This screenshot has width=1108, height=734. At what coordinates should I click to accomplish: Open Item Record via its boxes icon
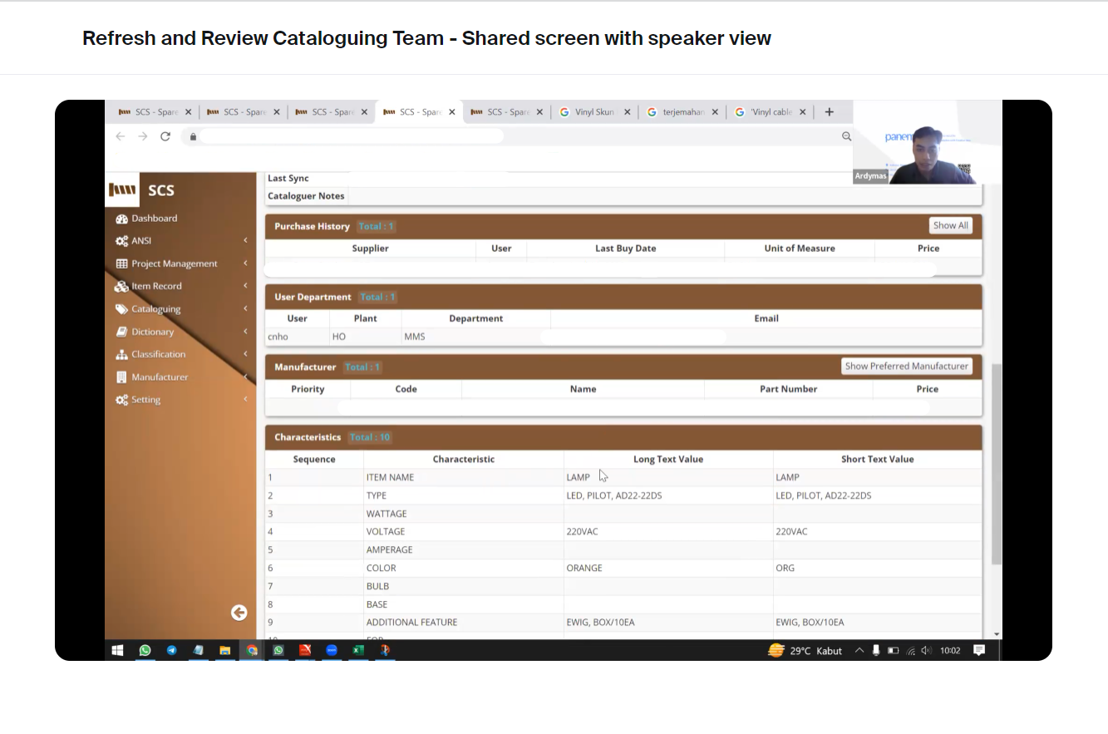122,286
